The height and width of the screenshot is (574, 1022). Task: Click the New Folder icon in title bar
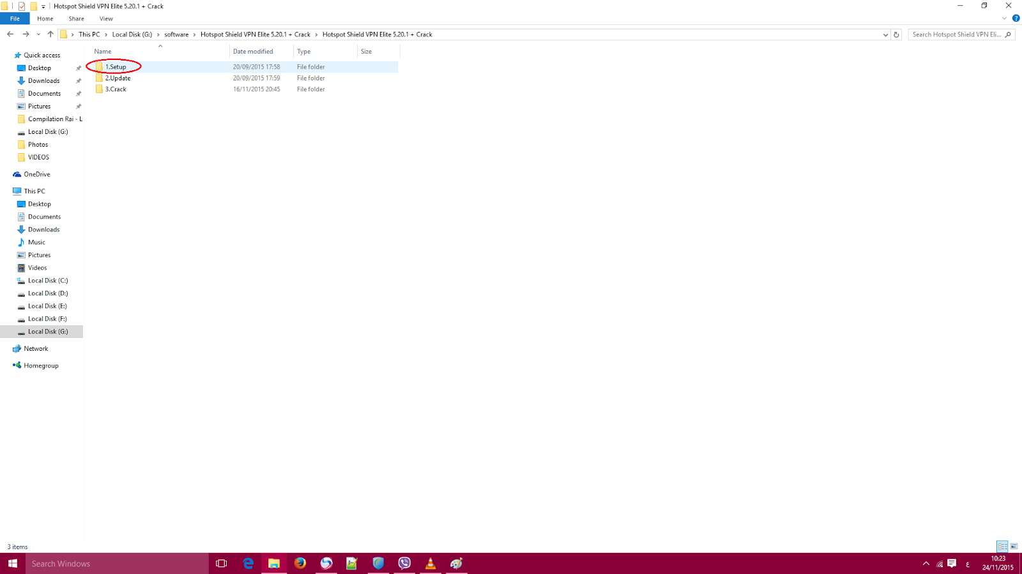tap(33, 6)
